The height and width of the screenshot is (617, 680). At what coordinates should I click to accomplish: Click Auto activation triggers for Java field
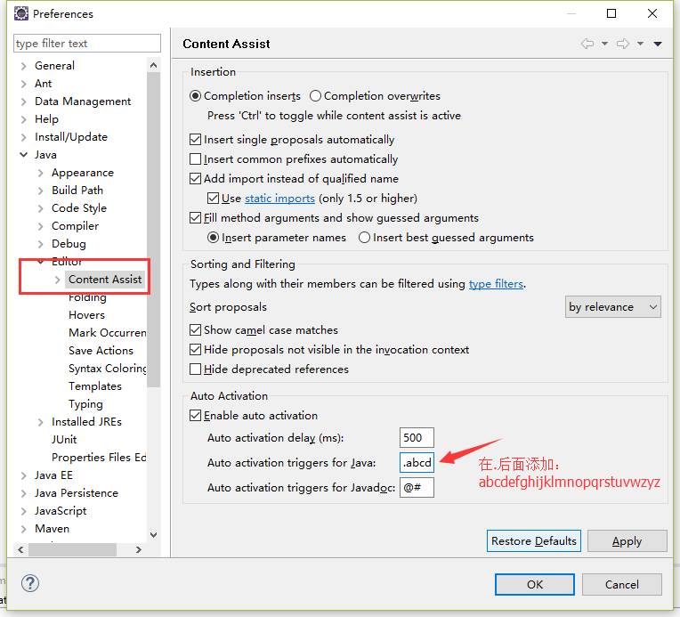(x=417, y=463)
